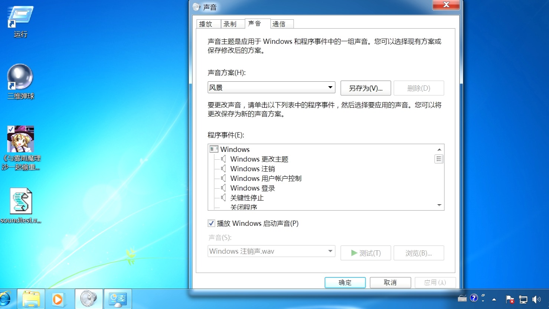Select the 关闭程序 event
The height and width of the screenshot is (309, 549).
[x=244, y=207]
